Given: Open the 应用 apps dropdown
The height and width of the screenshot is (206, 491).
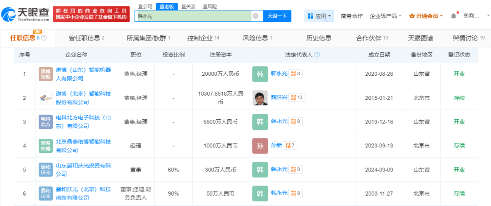Looking at the screenshot, I should tap(319, 16).
